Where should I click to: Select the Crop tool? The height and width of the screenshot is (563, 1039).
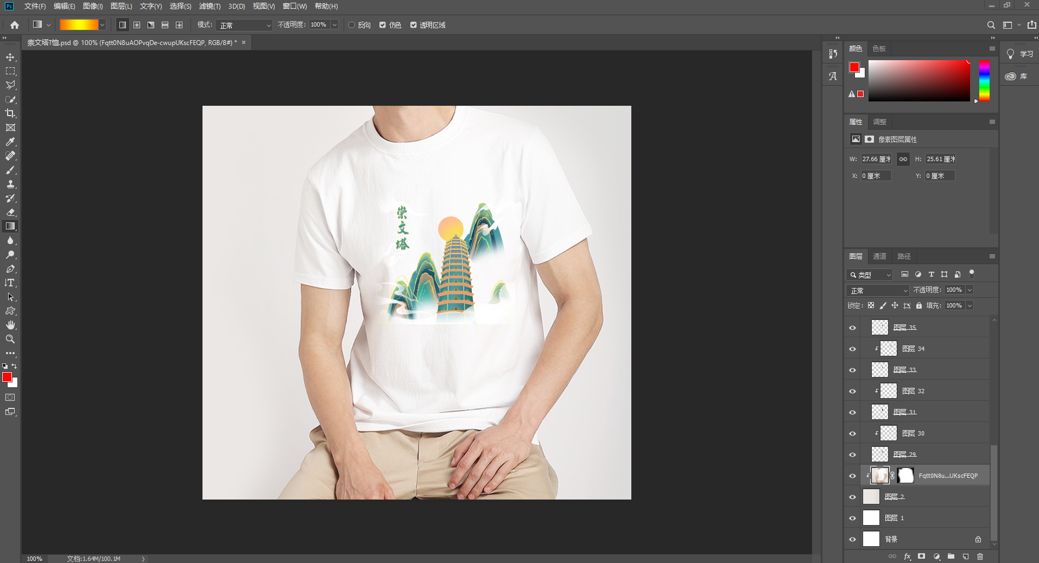tap(10, 113)
